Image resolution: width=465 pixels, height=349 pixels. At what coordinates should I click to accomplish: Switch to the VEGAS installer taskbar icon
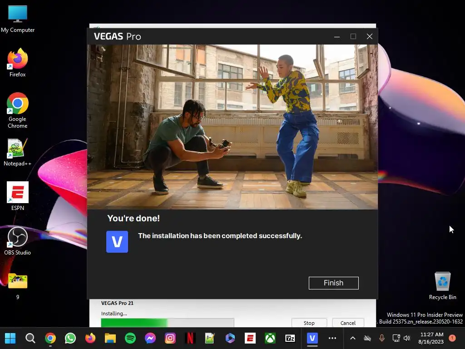point(312,338)
